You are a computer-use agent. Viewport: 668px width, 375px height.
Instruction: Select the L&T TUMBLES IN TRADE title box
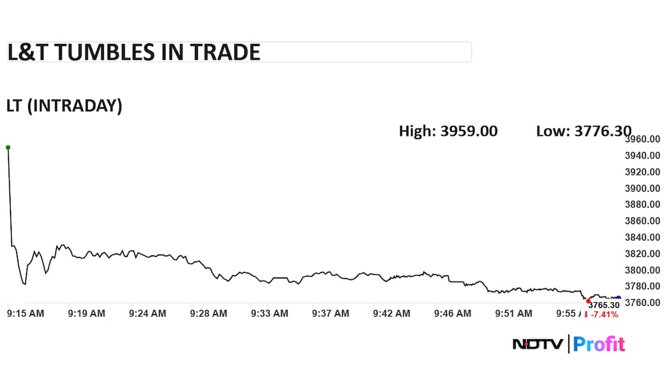(x=239, y=53)
